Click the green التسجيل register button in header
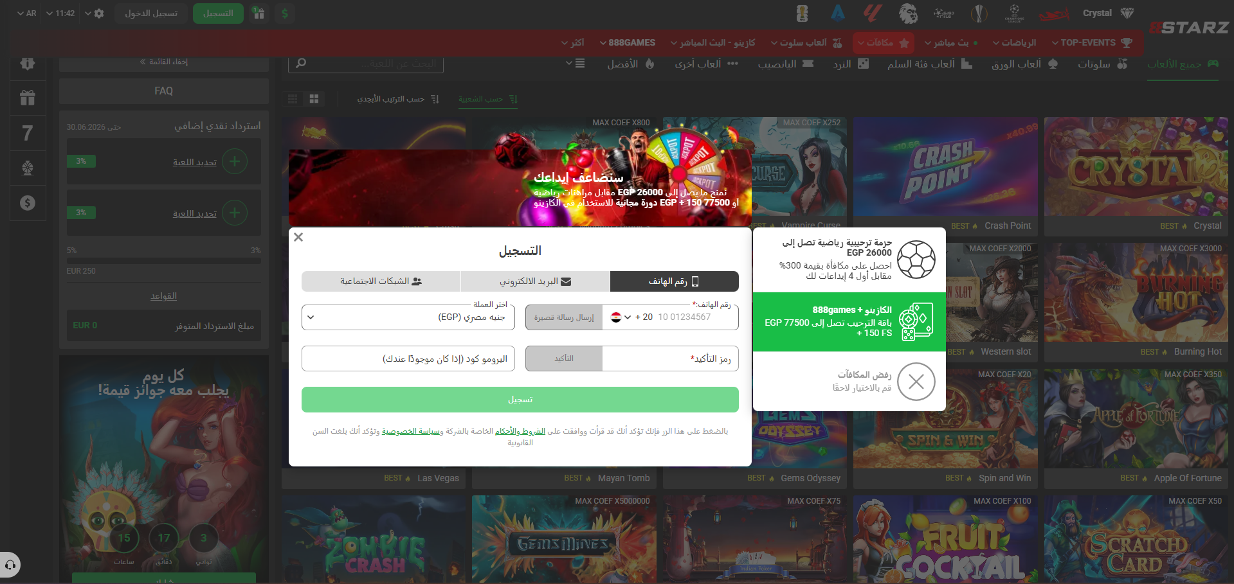Viewport: 1234px width, 584px height. pos(218,13)
